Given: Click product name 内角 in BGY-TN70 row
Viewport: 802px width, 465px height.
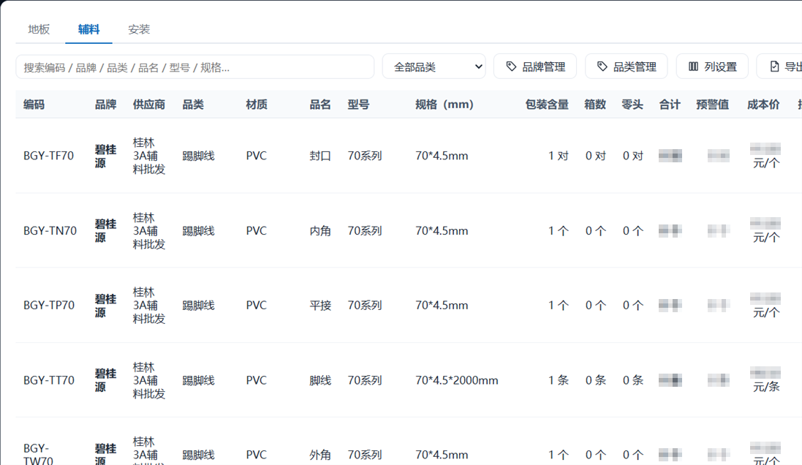Looking at the screenshot, I should click(320, 231).
